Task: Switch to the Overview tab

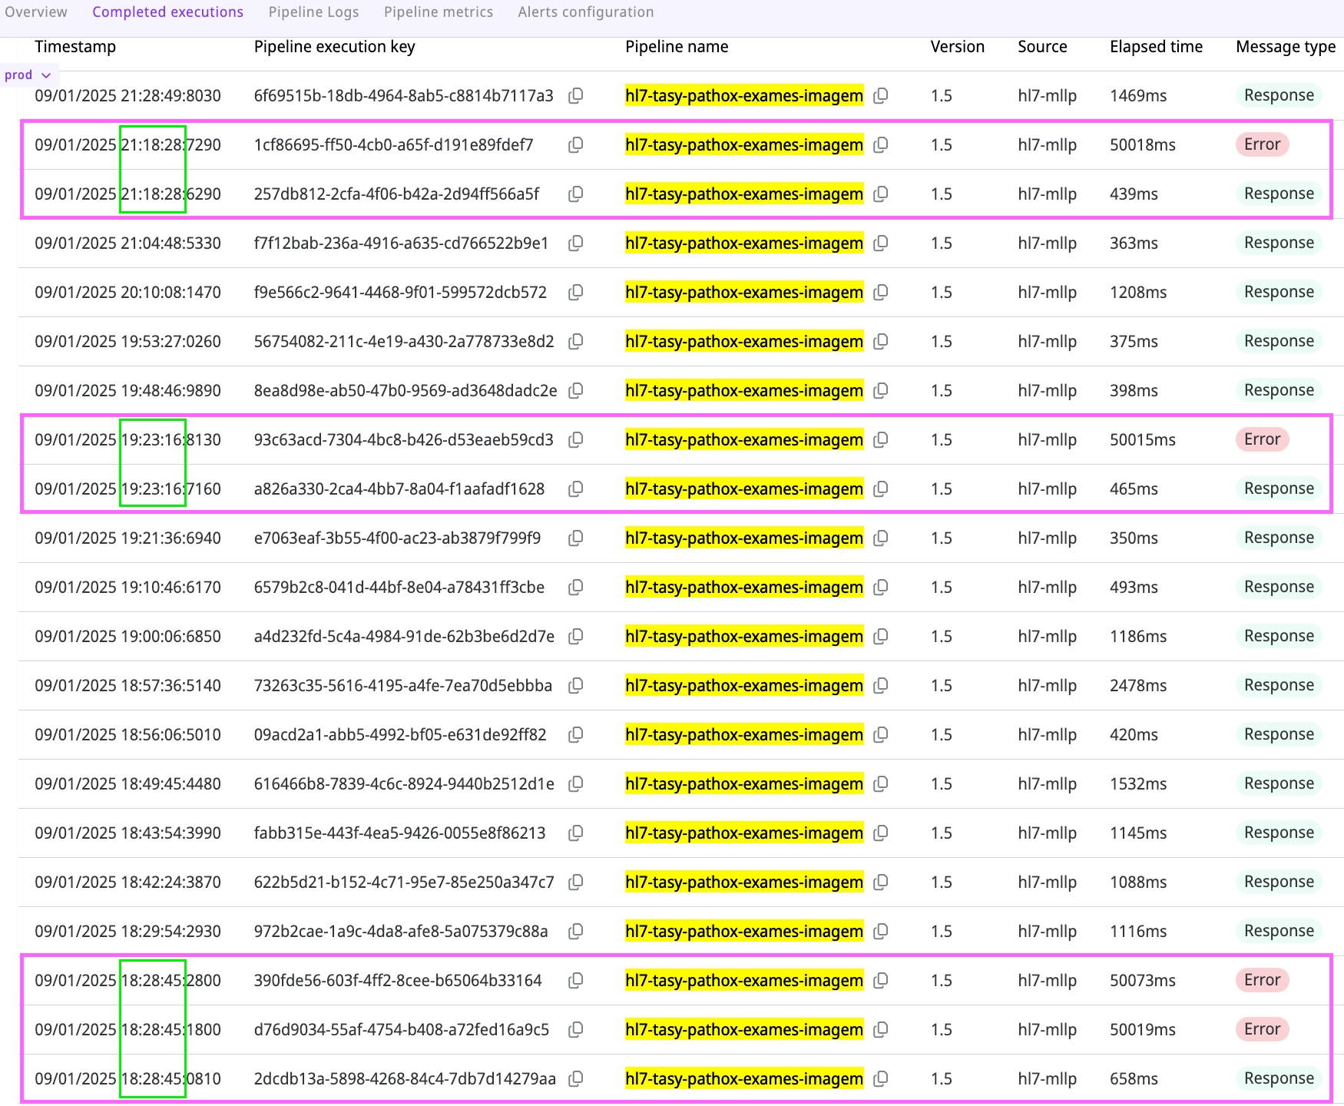Action: click(36, 12)
